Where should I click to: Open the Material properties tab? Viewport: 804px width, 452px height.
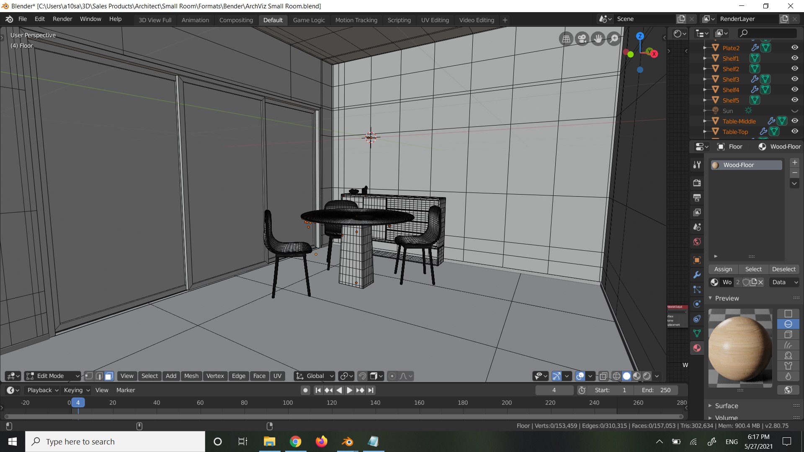(x=697, y=348)
